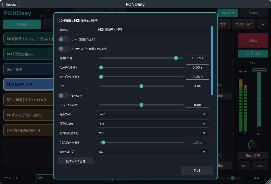
Task: Open the 切替時の消え方 dropdown showing カット
Action: pos(153,133)
